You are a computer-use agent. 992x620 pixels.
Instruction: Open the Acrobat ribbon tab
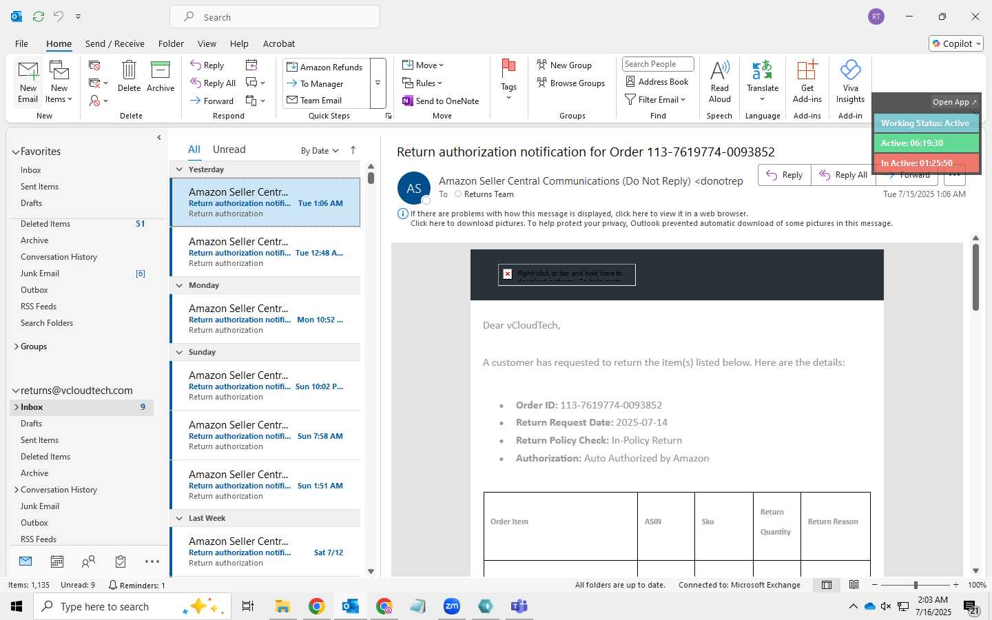coord(279,43)
